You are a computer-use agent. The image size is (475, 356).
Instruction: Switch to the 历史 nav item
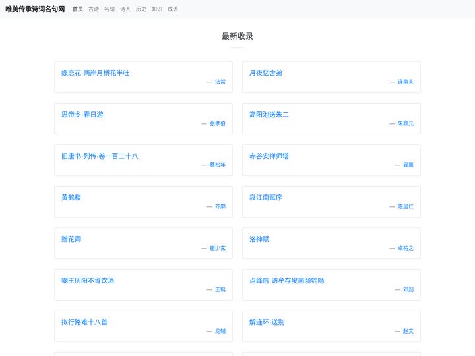point(141,9)
